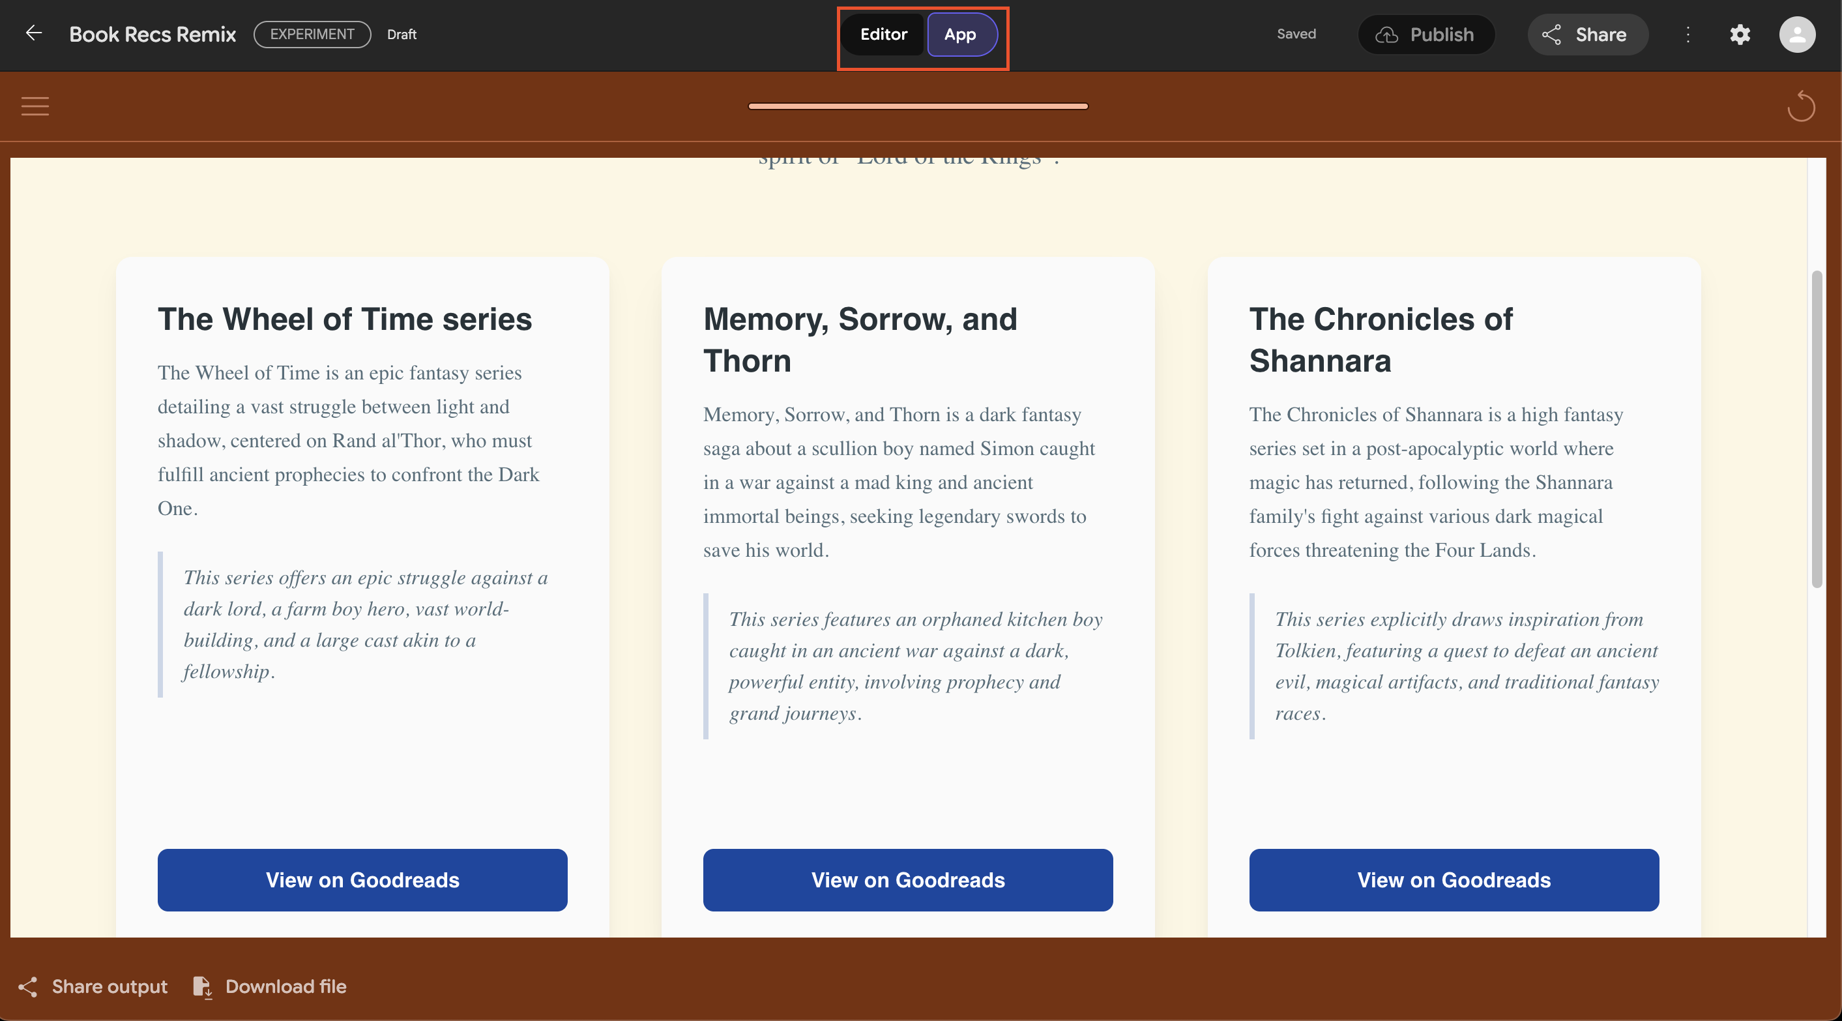Screen dimensions: 1842x1021
Task: Click the back arrow icon
Action: tap(34, 34)
